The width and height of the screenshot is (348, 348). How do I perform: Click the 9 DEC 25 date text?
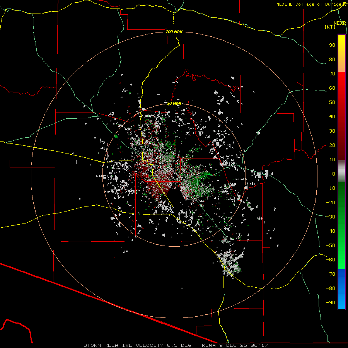click(x=233, y=345)
